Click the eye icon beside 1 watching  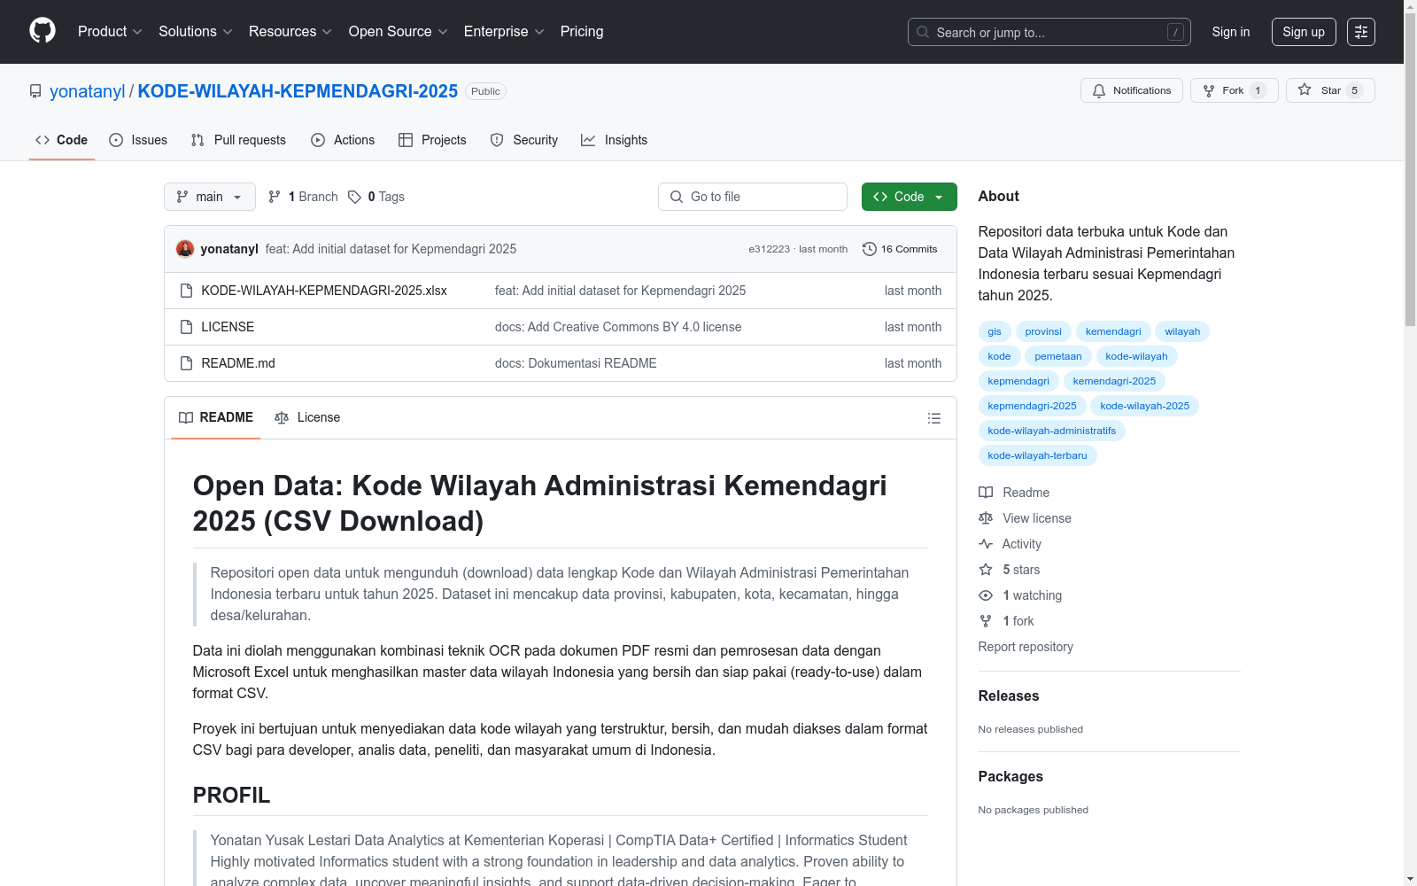pos(986,595)
